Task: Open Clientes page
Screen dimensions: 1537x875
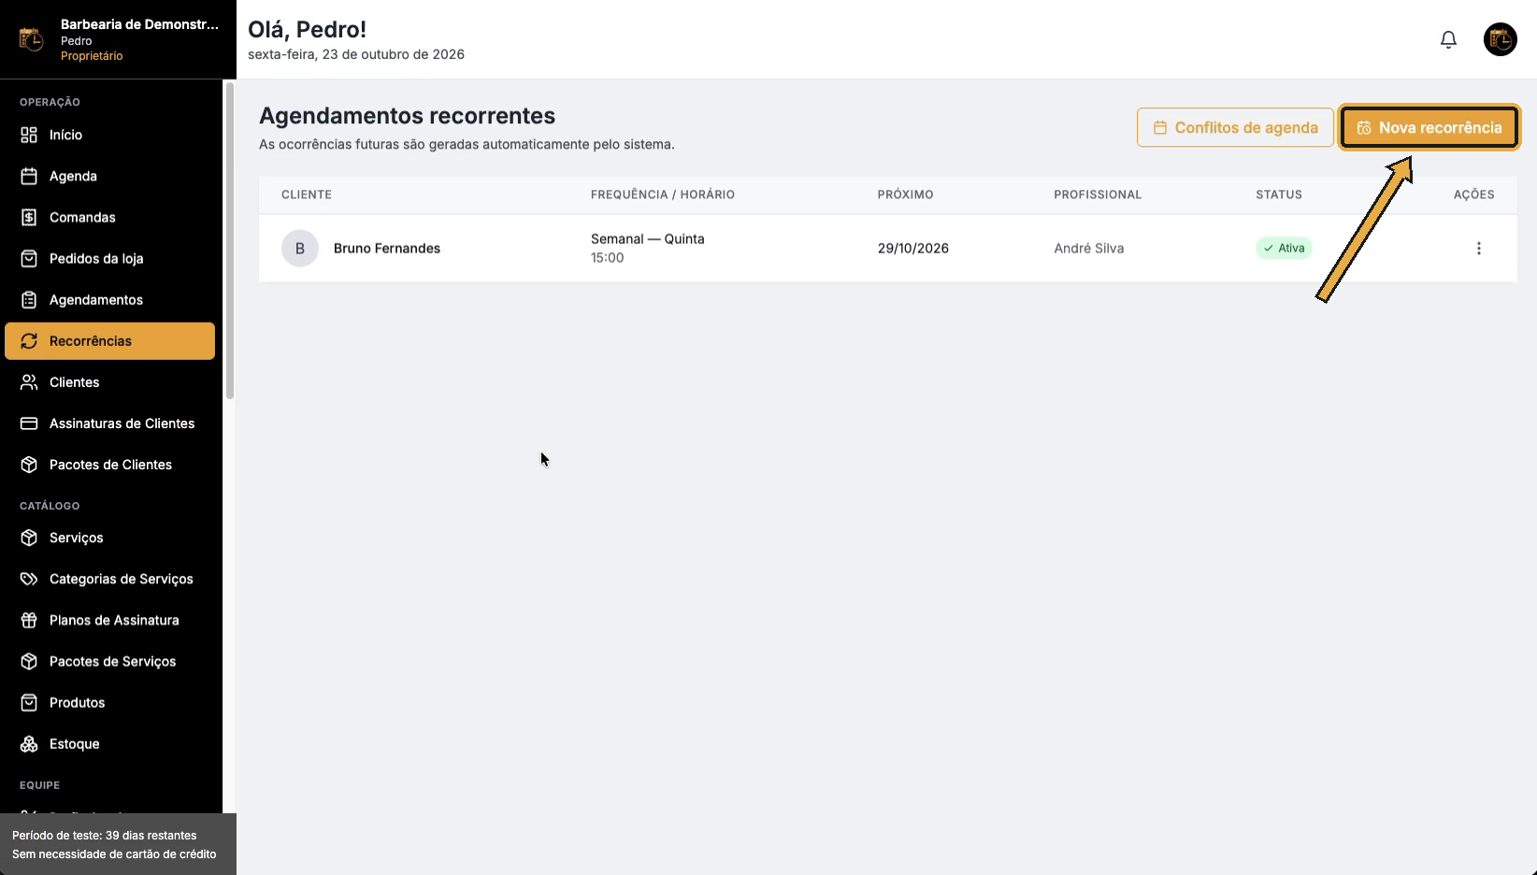Action: point(110,382)
